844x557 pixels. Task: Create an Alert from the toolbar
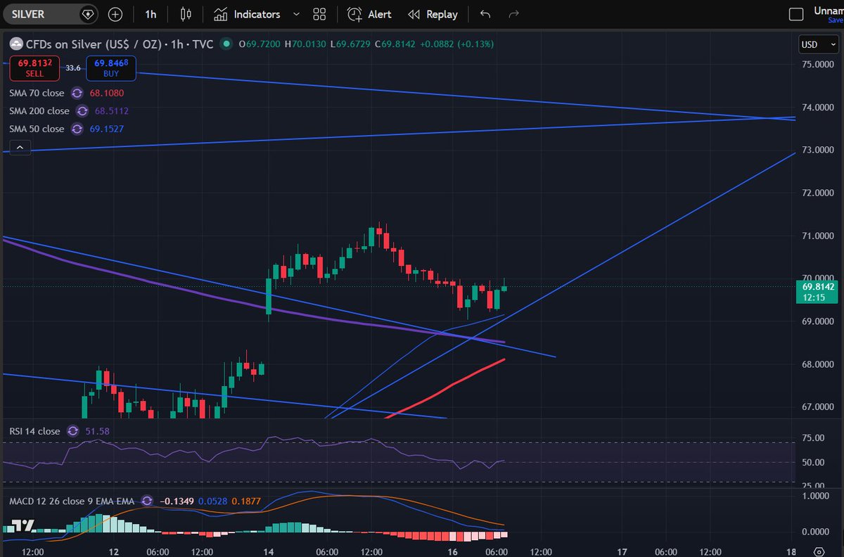[x=370, y=14]
